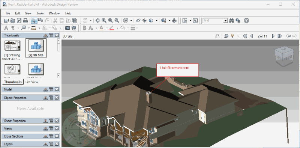
Task: Open the Callout shapes dropdown
Action: [29, 28]
